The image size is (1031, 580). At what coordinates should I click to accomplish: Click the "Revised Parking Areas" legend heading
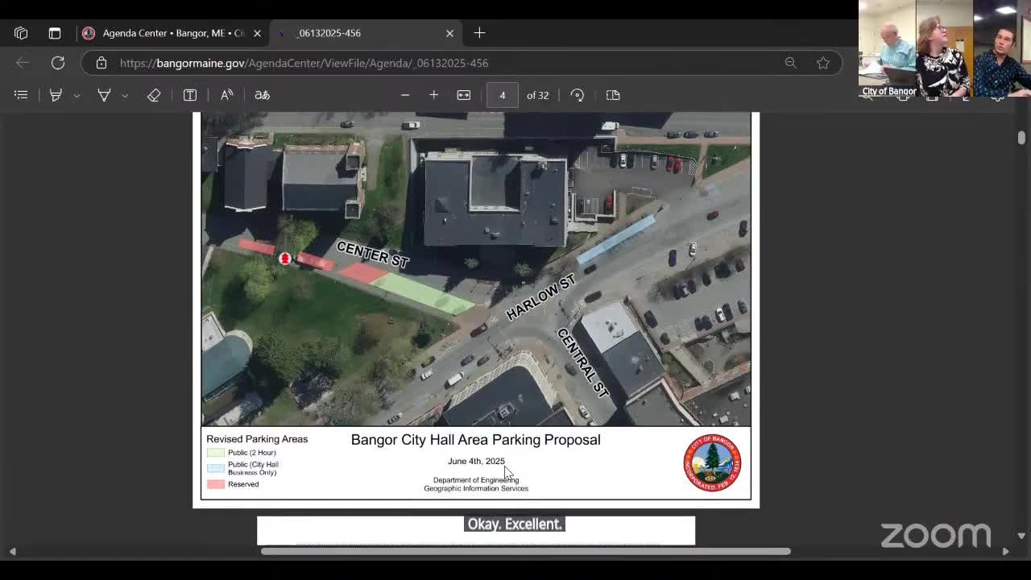pyautogui.click(x=257, y=439)
